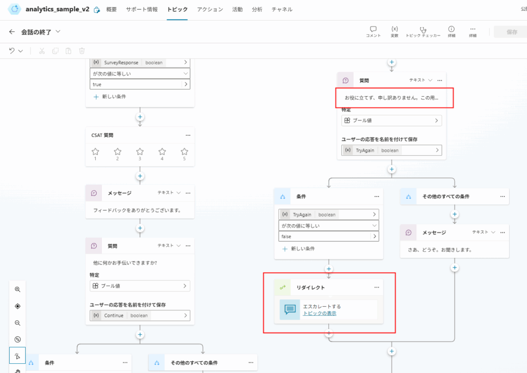Click the true value field
This screenshot has height=373, width=527.
(140, 84)
